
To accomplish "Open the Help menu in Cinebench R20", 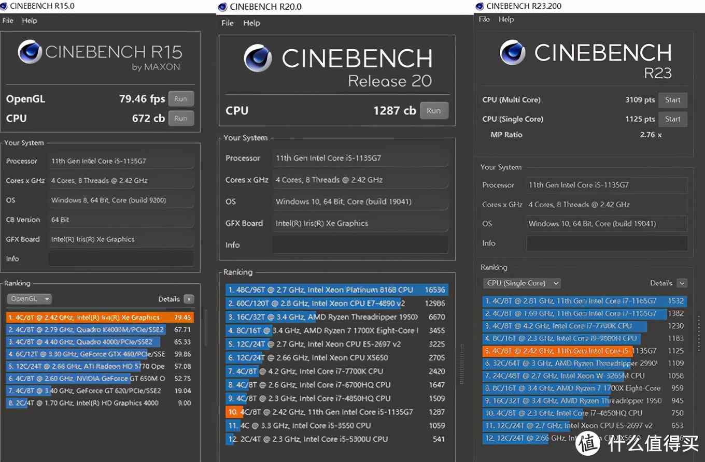I will coord(251,23).
